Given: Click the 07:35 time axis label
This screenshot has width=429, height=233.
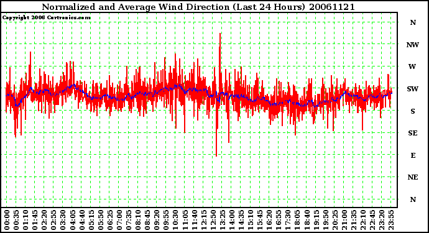Looking at the screenshot, I should 129,220.
